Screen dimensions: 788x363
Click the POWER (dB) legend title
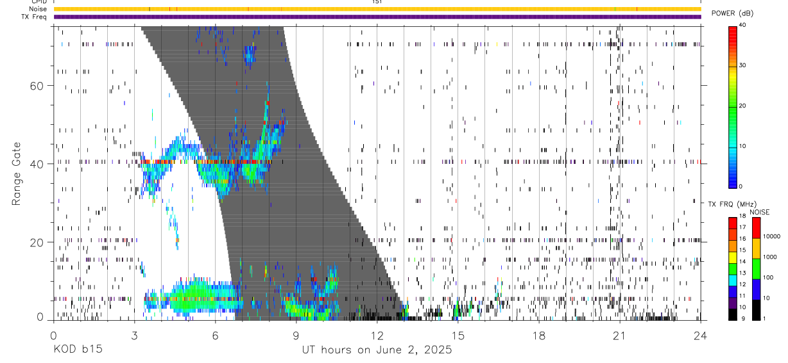733,13
